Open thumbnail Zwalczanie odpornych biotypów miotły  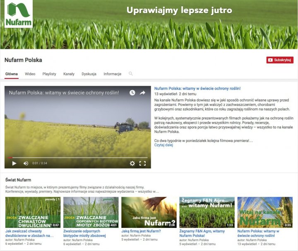91,212
